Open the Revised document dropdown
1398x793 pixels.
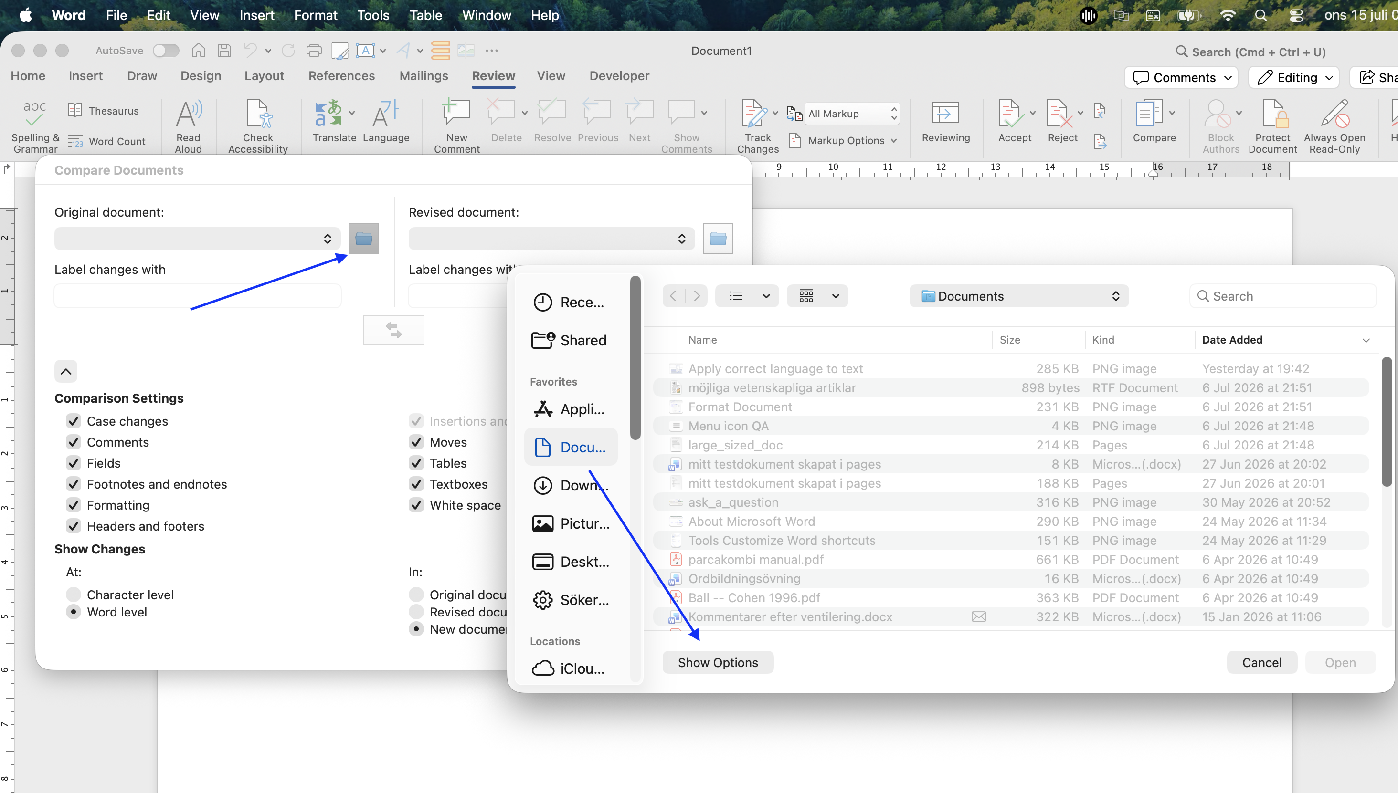[551, 239]
